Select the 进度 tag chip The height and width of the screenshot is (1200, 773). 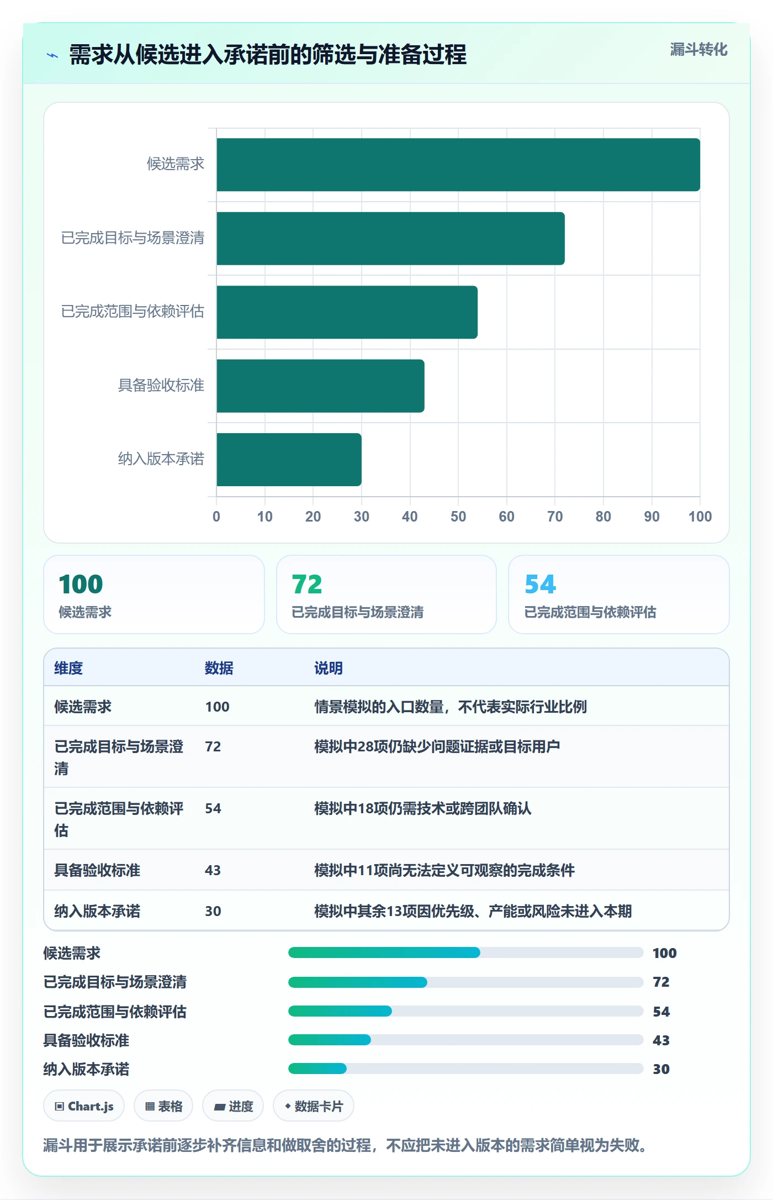pyautogui.click(x=233, y=1106)
